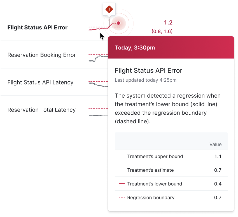Image resolution: width=238 pixels, height=217 pixels.
Task: Click the Today, 3:30pm tooltip header
Action: (171, 48)
